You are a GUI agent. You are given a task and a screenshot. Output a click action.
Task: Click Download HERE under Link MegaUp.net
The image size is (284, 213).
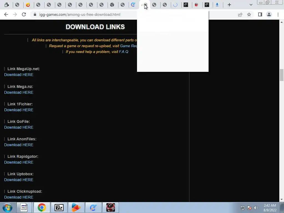tap(19, 75)
